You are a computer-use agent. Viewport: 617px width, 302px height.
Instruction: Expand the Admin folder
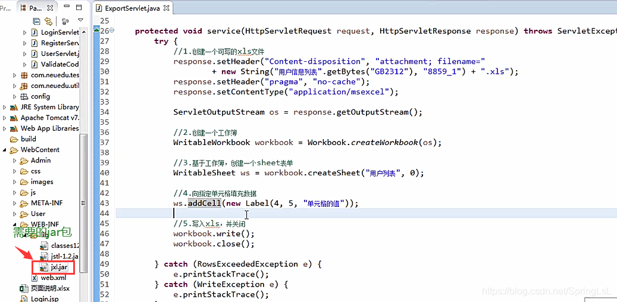point(14,160)
